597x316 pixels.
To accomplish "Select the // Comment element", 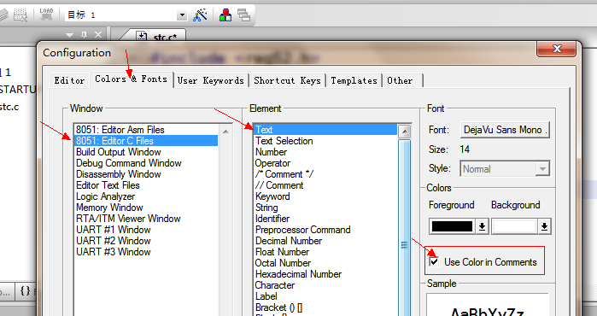I will click(x=325, y=185).
